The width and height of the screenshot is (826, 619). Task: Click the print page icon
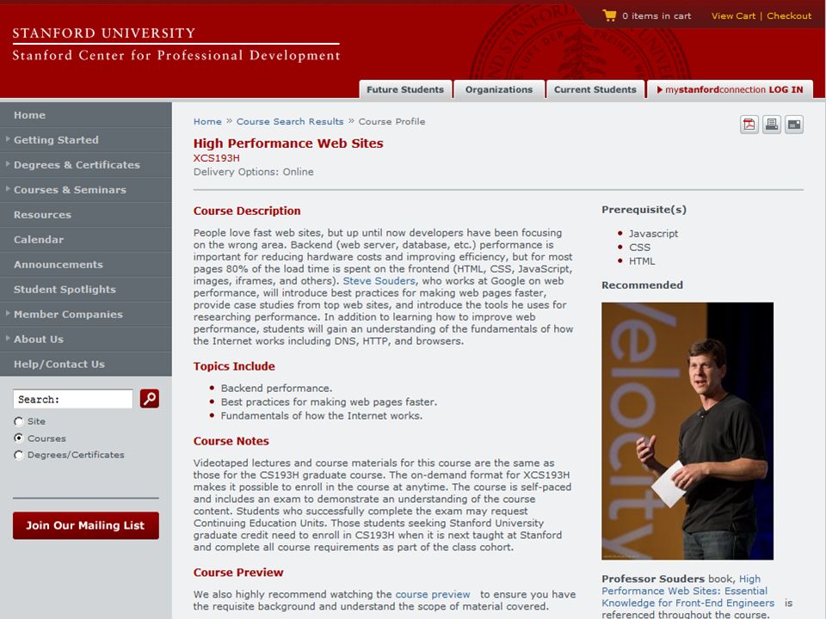771,125
